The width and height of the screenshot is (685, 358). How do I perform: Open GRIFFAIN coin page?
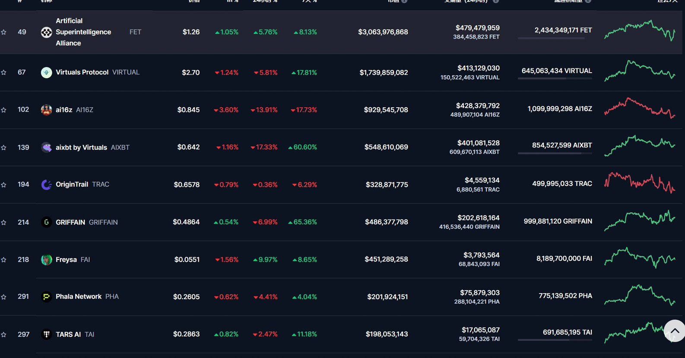(70, 222)
